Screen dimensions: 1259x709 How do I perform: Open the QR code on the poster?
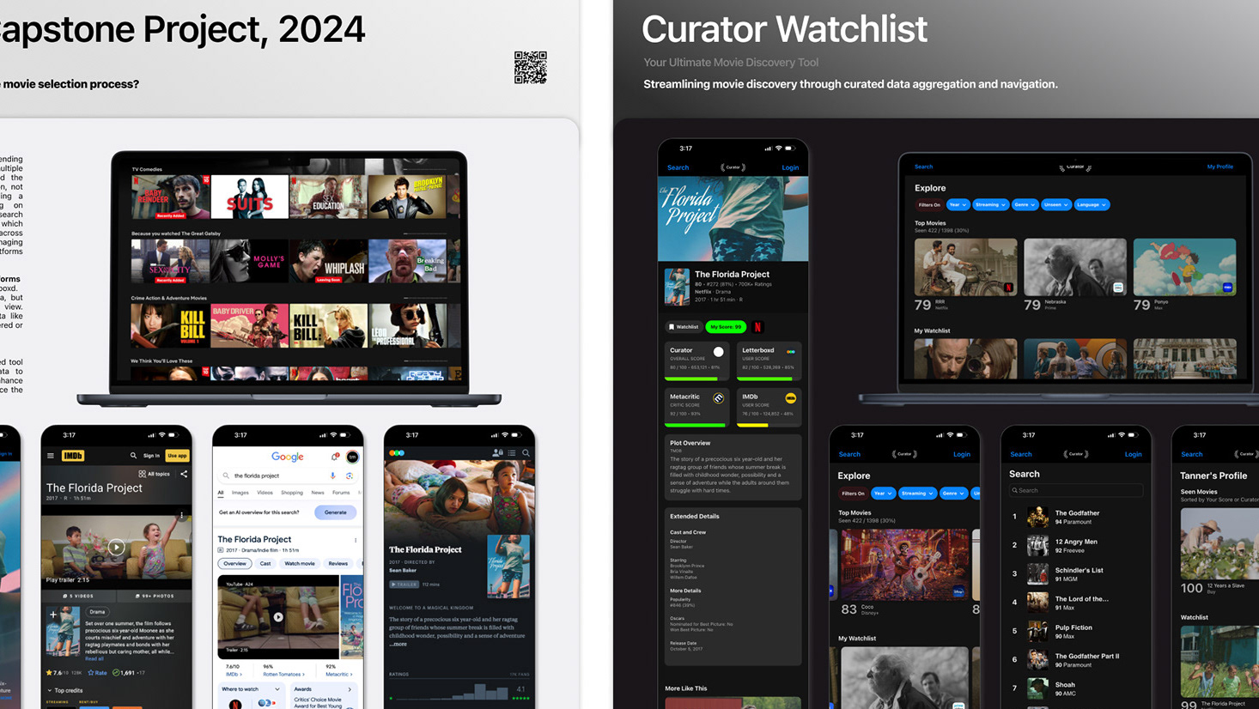(530, 68)
